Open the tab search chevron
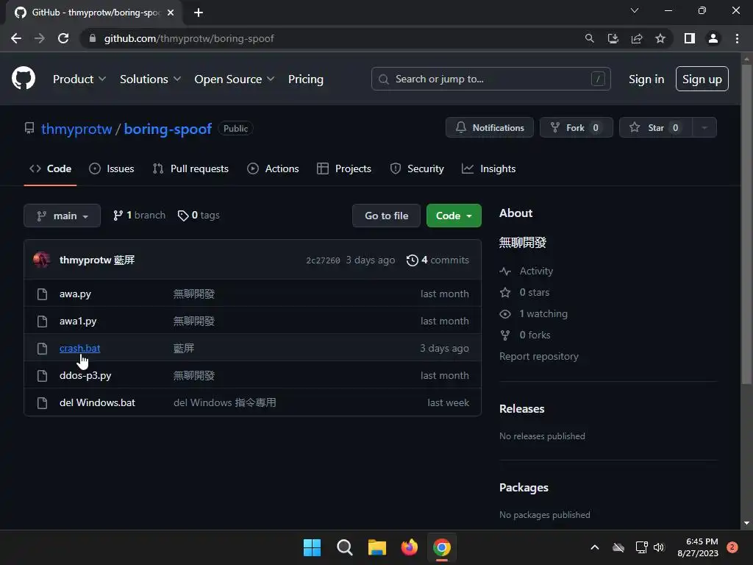 [635, 10]
